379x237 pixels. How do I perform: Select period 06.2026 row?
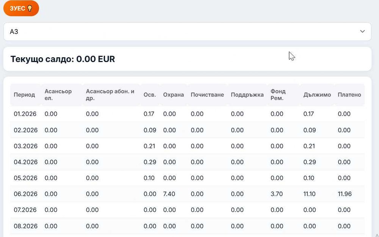tap(187, 194)
